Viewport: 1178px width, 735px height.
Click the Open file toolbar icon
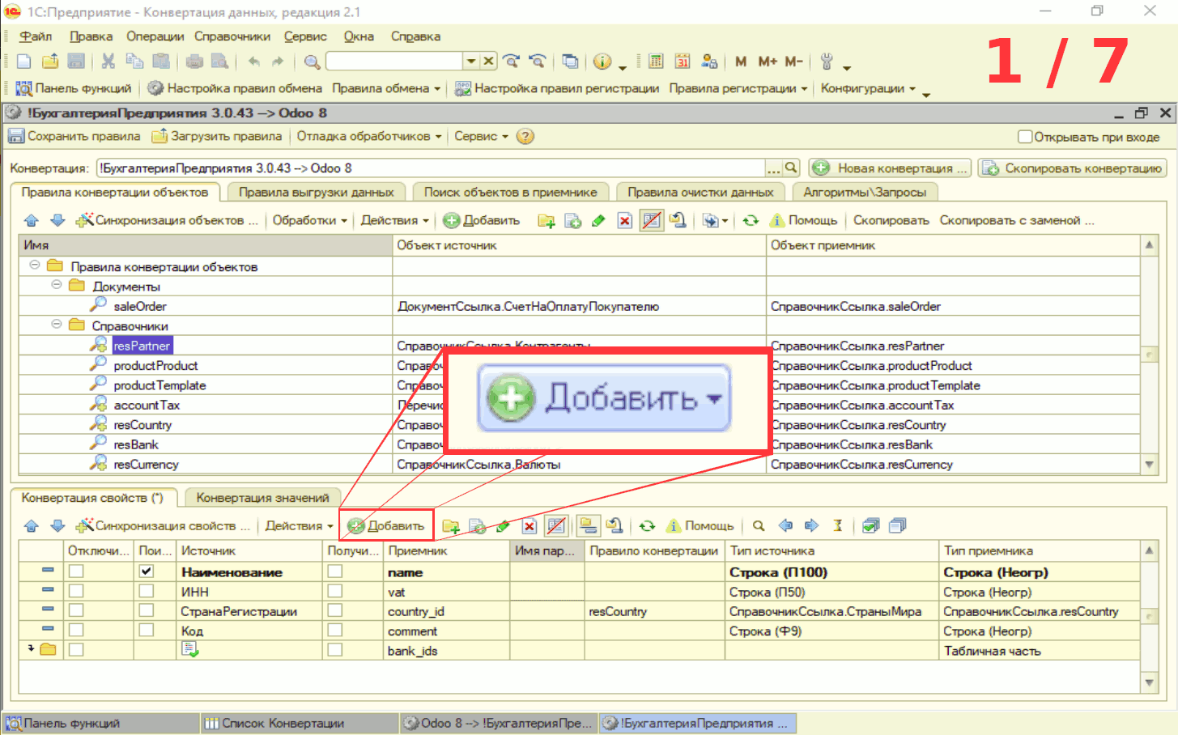point(50,62)
